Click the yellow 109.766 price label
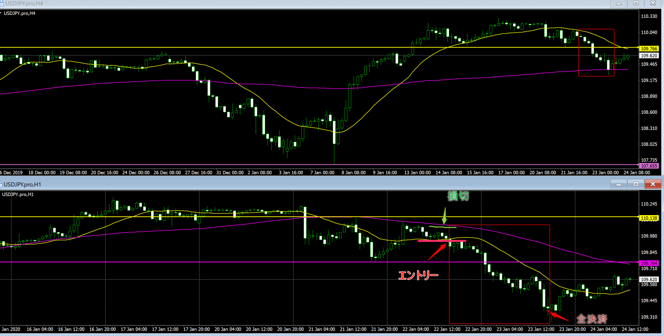 click(649, 49)
